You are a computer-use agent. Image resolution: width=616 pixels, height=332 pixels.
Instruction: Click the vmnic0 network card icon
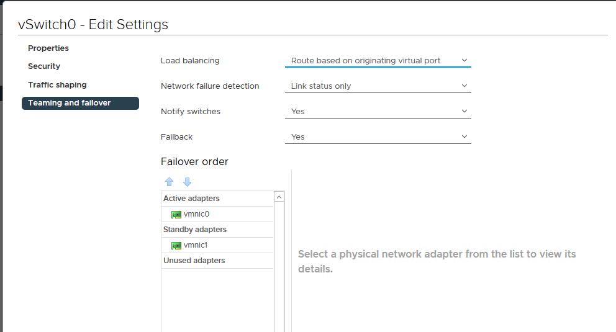pos(176,215)
